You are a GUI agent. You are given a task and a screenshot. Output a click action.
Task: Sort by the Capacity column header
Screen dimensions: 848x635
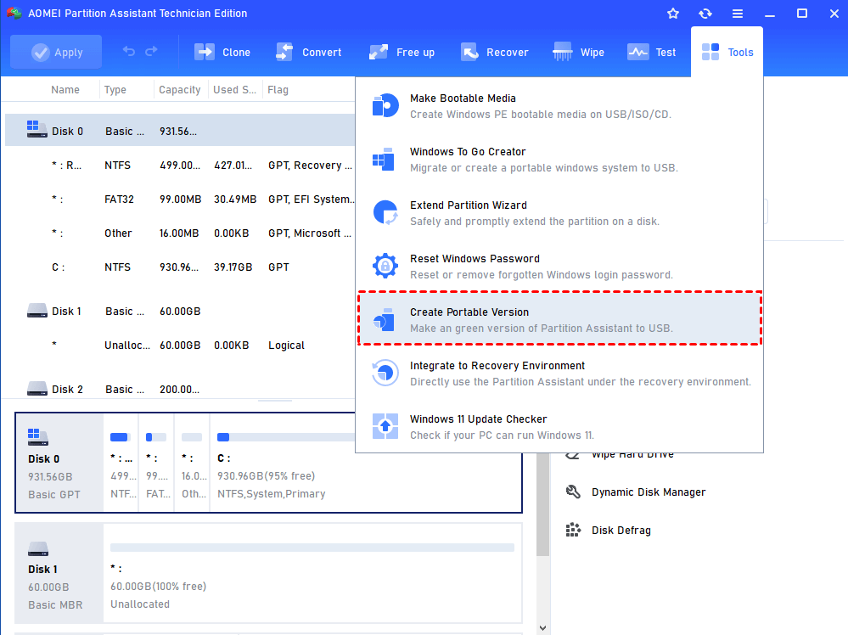point(180,90)
